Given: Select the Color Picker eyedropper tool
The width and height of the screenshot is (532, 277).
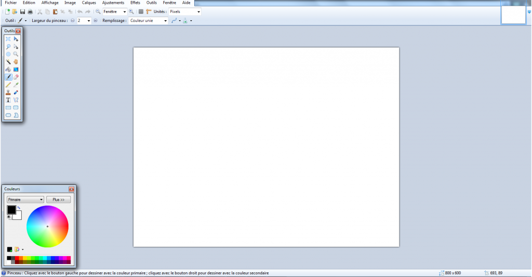Looking at the screenshot, I should click(x=16, y=85).
